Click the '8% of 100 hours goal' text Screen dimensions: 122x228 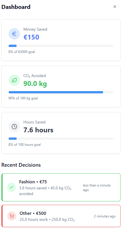coord(25,145)
